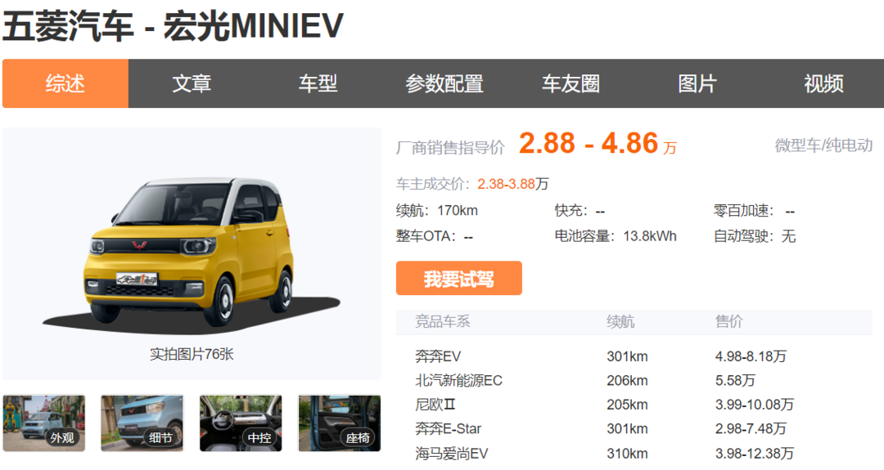Click the 310km range of 海马爱尚EV

coord(628,454)
